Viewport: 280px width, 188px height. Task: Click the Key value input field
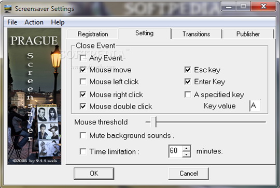(x=255, y=106)
